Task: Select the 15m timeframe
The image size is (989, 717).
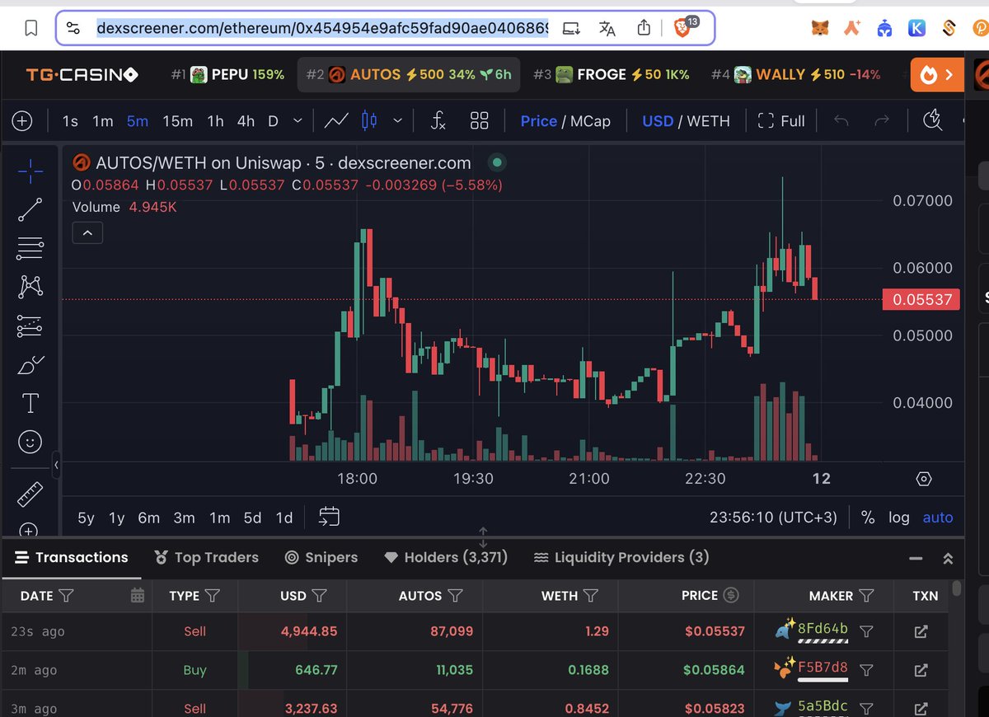Action: (177, 121)
